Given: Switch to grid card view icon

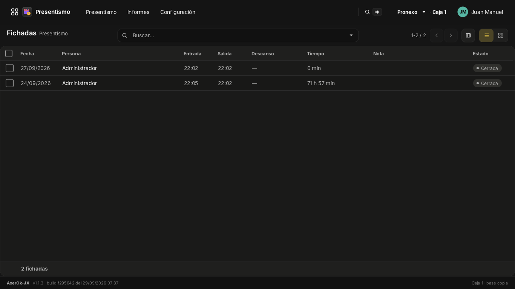Looking at the screenshot, I should tap(501, 35).
